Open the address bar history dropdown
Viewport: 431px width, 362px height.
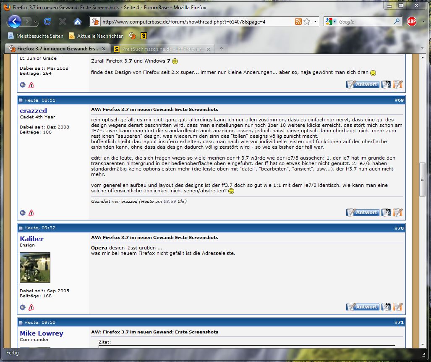pyautogui.click(x=315, y=21)
